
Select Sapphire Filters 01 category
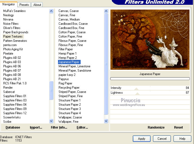tap(15, 96)
